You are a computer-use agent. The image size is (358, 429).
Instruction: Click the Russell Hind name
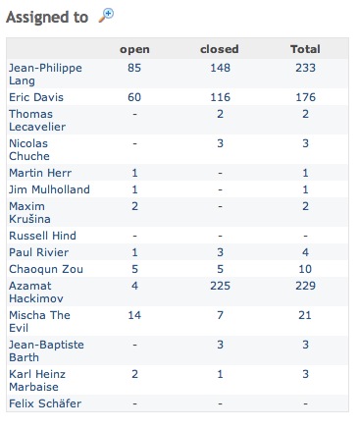(42, 236)
